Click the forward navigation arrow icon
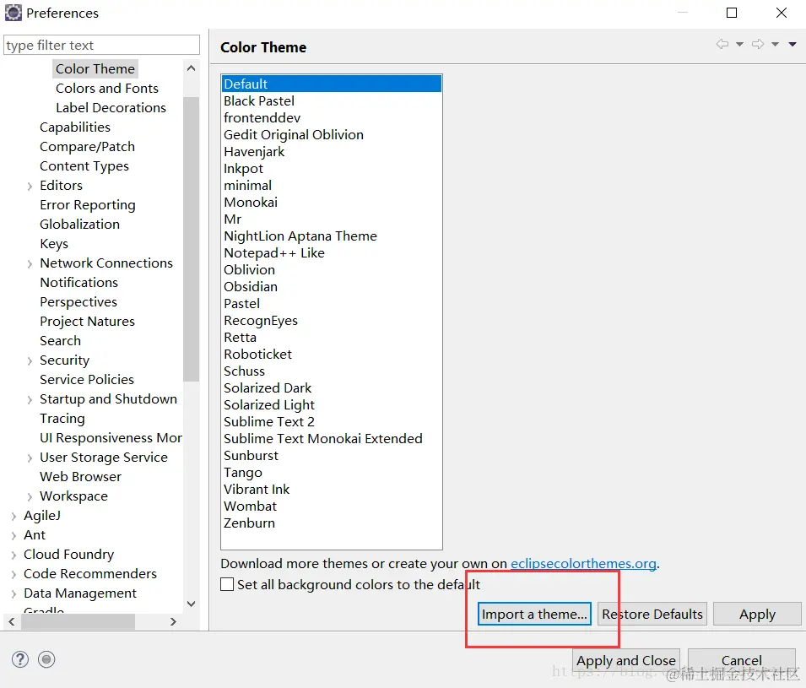806x688 pixels. 758,44
